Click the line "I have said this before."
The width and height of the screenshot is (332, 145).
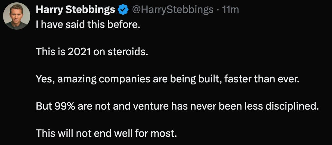88,25
